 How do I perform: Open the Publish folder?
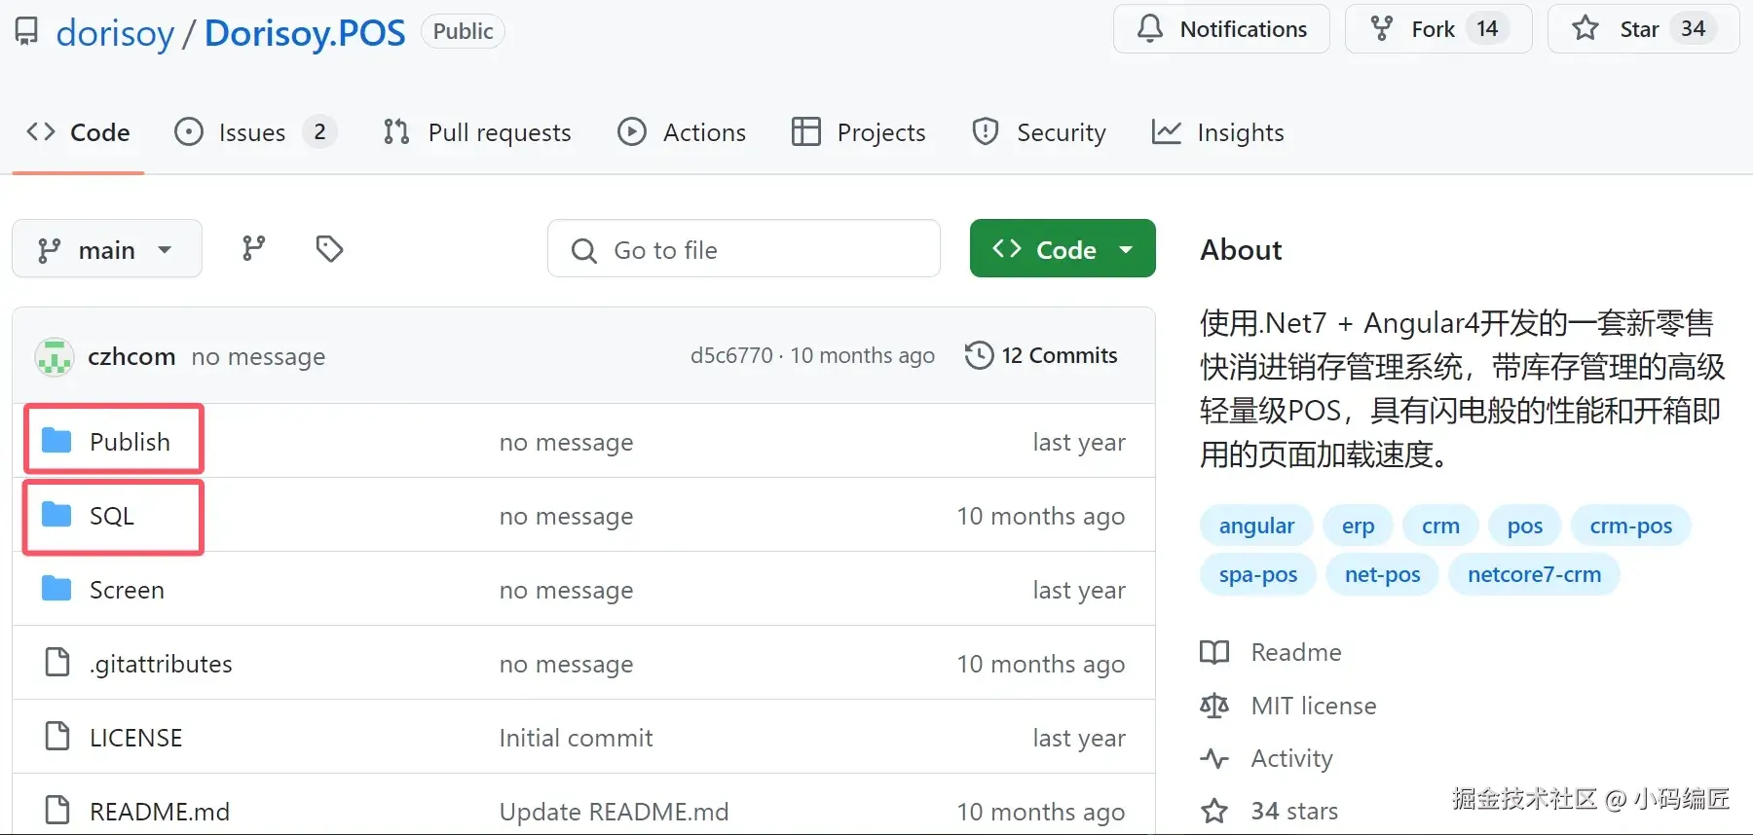[x=130, y=442]
